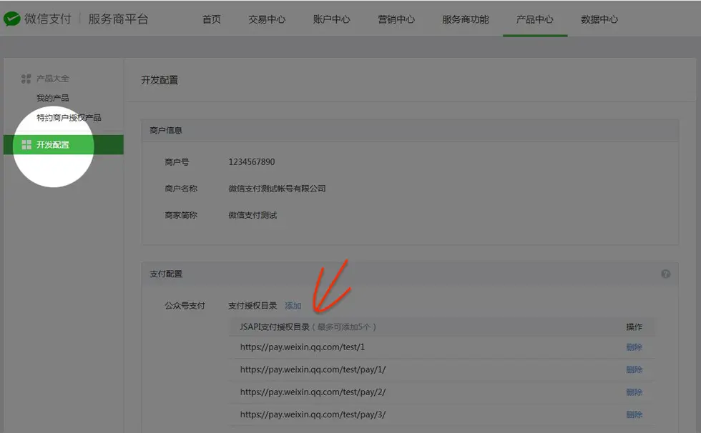Open the 交易中心 section
Viewport: 701px width, 433px height.
pyautogui.click(x=267, y=19)
